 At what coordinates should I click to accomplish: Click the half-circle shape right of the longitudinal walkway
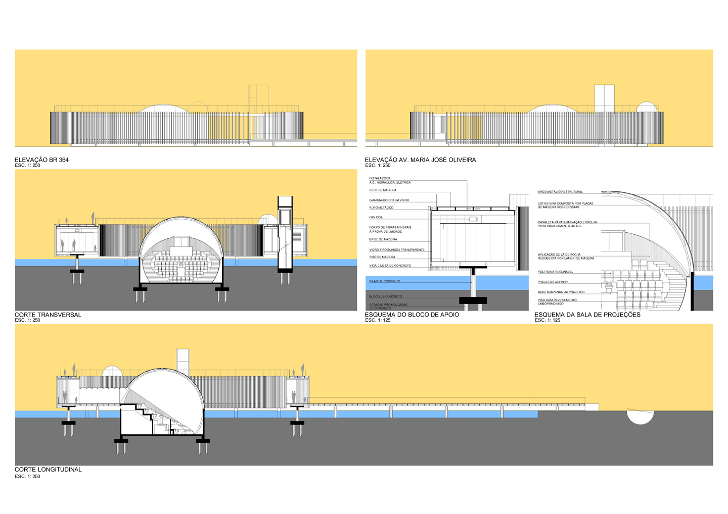tap(640, 417)
